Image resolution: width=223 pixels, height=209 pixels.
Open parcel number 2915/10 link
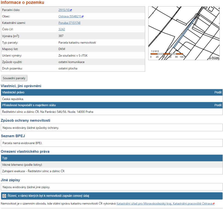click(64, 10)
